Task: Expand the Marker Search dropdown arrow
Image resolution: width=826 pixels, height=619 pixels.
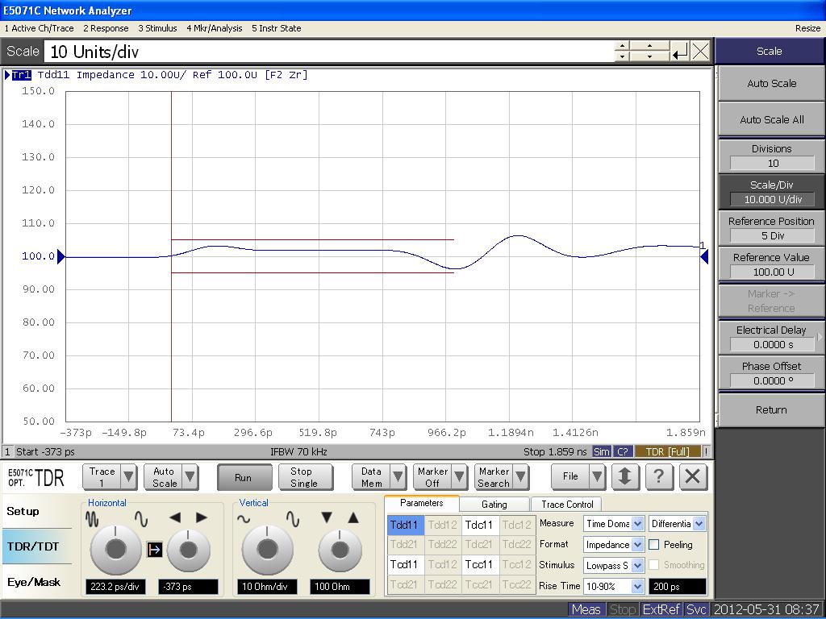Action: (x=521, y=477)
